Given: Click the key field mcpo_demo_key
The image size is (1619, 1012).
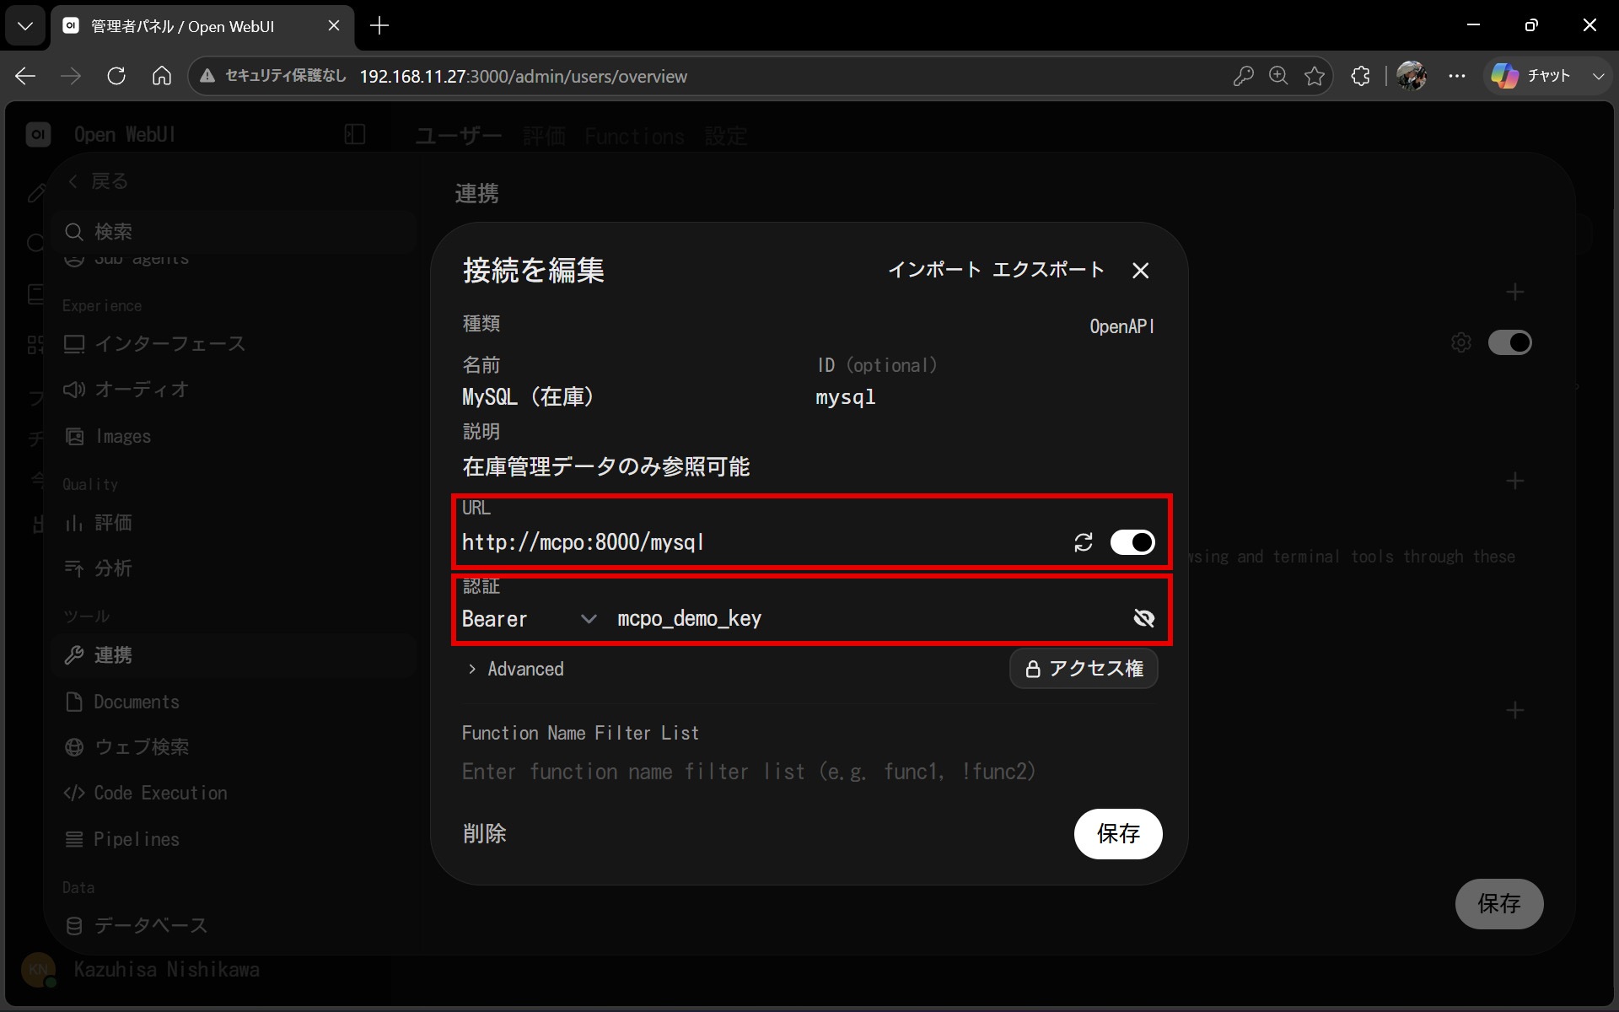Looking at the screenshot, I should (x=869, y=619).
